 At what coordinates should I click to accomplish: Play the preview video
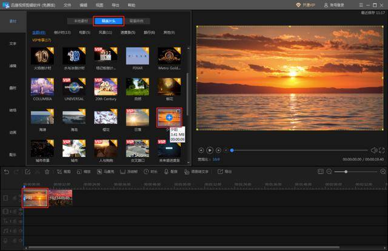point(210,150)
